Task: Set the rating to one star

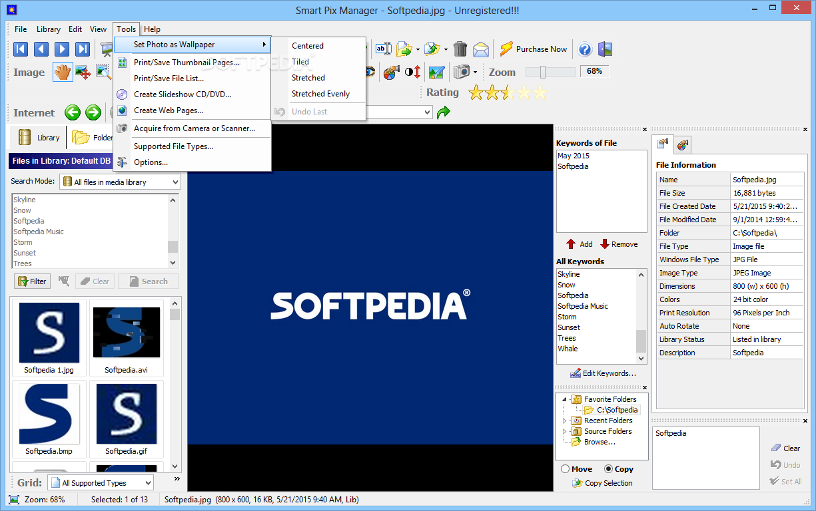Action: [476, 92]
